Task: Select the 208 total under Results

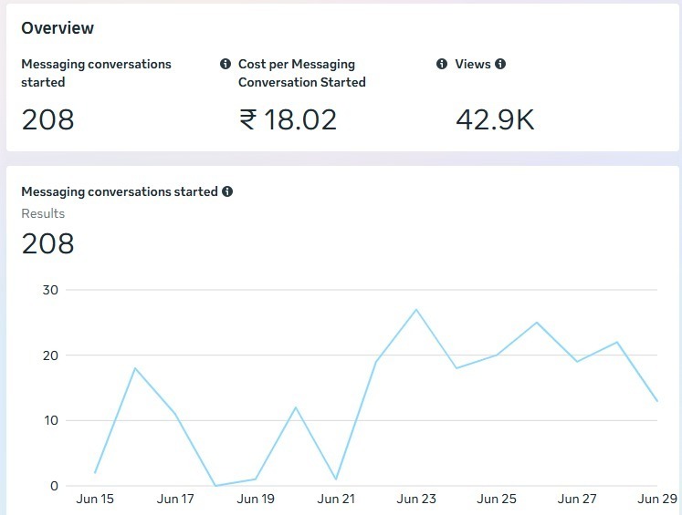Action: click(x=47, y=243)
